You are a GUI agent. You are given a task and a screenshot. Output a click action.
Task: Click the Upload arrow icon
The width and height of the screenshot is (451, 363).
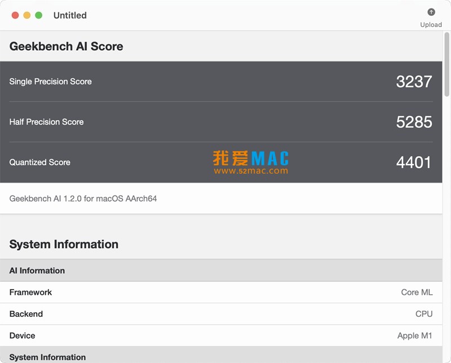(431, 12)
